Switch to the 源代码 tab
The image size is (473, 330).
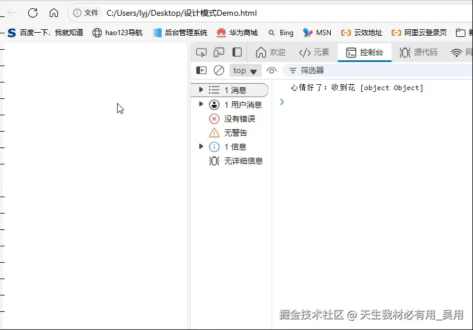[418, 52]
